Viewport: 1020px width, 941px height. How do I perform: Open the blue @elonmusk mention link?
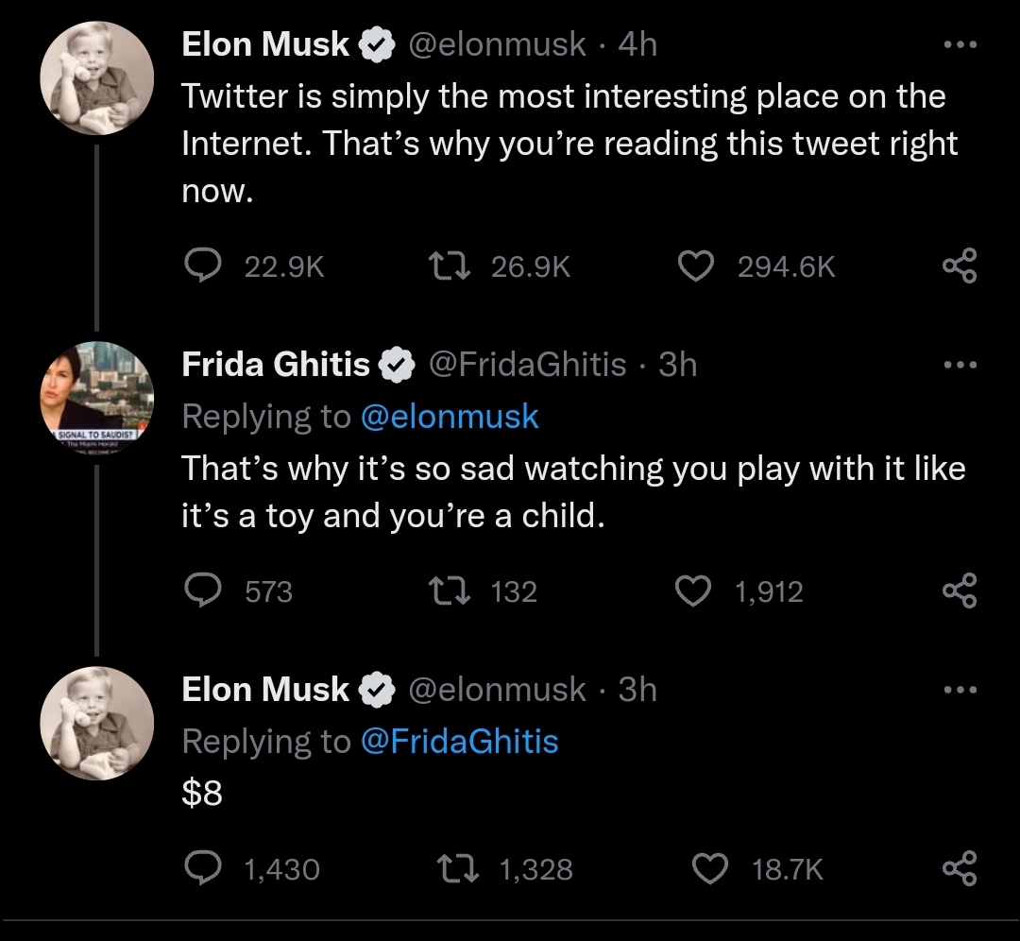(450, 417)
